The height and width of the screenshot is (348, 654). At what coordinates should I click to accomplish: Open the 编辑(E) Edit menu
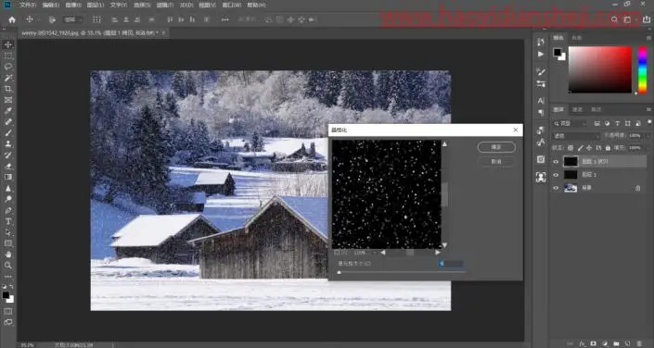tap(50, 5)
